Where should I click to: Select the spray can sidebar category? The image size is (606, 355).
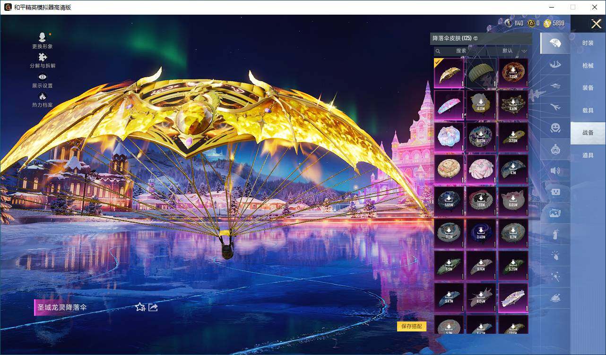coord(555,235)
